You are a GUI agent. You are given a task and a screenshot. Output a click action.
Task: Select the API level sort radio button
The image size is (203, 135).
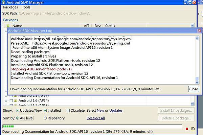18,118
